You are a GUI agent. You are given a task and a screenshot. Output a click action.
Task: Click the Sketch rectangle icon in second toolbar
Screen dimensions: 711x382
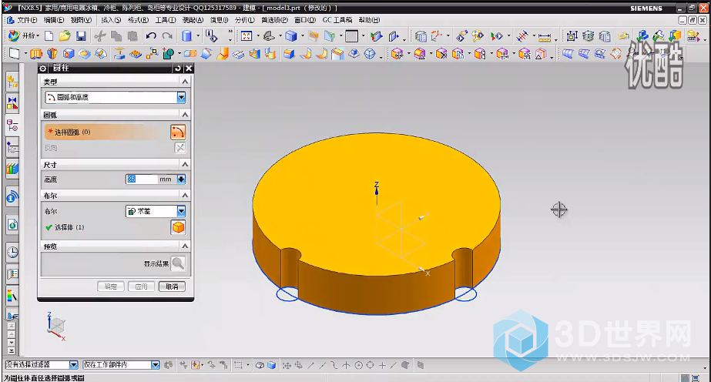[x=15, y=54]
